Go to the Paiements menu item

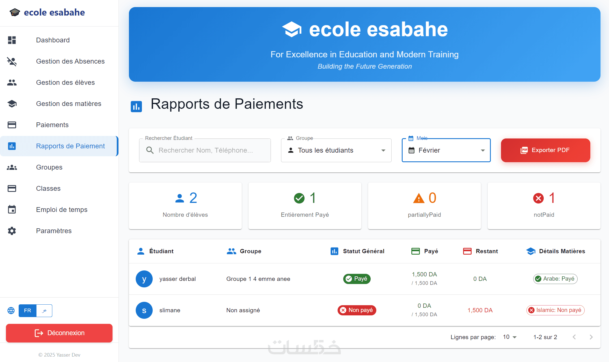tap(52, 125)
